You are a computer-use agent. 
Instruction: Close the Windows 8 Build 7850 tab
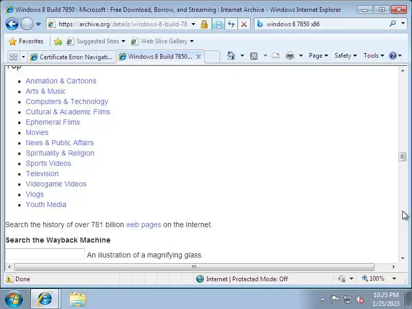199,57
